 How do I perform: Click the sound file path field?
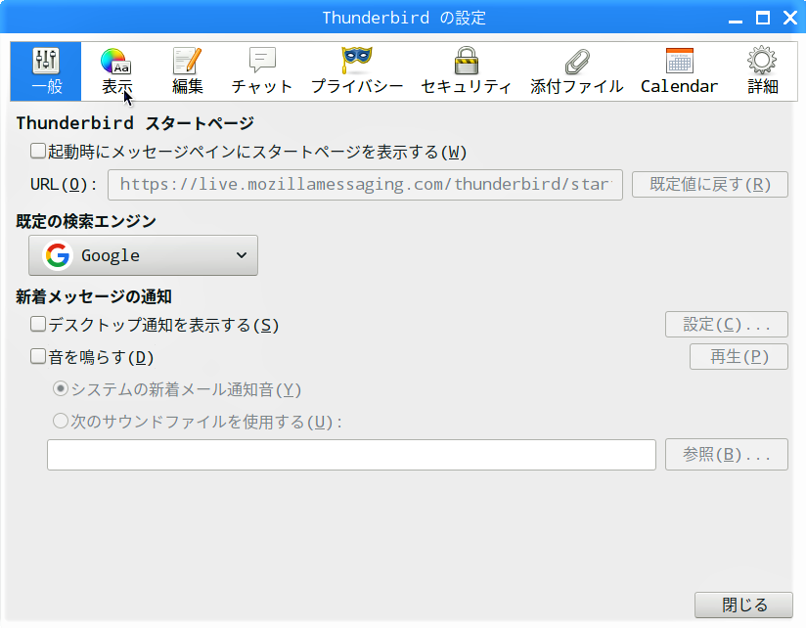coord(351,455)
